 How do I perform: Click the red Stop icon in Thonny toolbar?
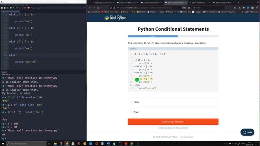coord(28,8)
